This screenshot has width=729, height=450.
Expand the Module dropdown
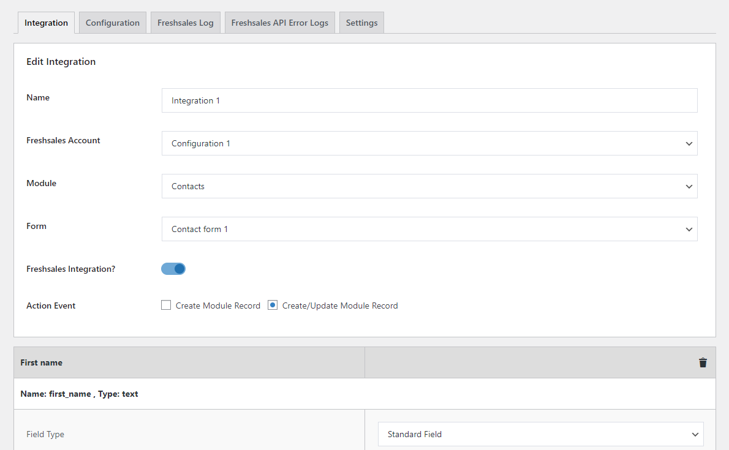click(x=429, y=186)
